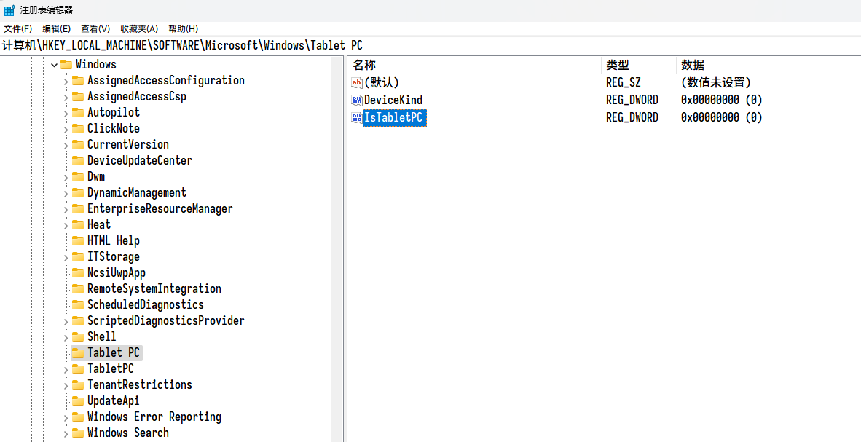Click the Shell folder icon
Image resolution: width=861 pixels, height=442 pixels.
78,337
